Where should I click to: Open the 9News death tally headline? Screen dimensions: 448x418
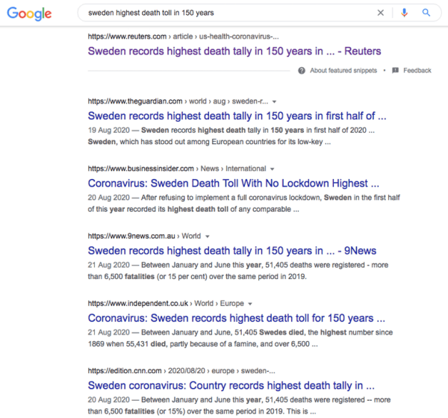coord(232,251)
